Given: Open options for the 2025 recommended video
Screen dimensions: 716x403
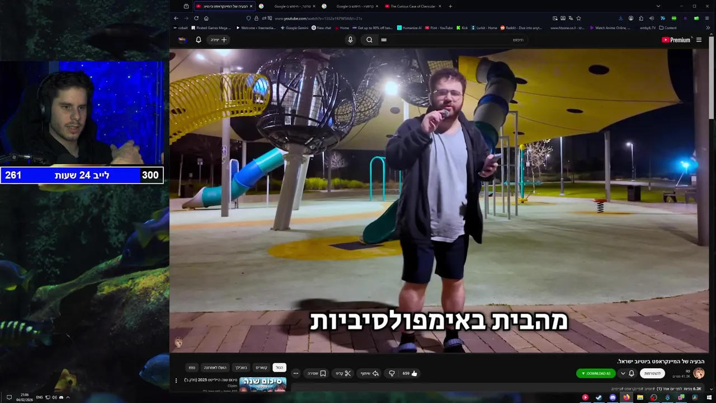Looking at the screenshot, I should [x=176, y=381].
